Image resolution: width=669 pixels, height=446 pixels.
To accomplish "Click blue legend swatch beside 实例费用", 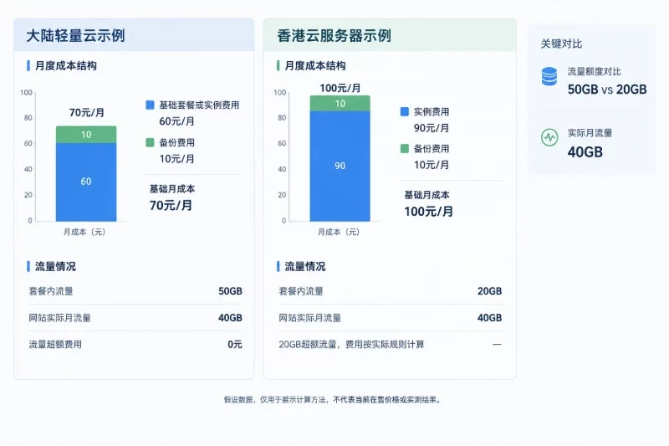I will tap(405, 112).
